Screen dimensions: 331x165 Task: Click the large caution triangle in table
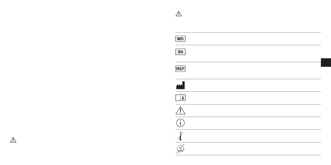(180, 110)
